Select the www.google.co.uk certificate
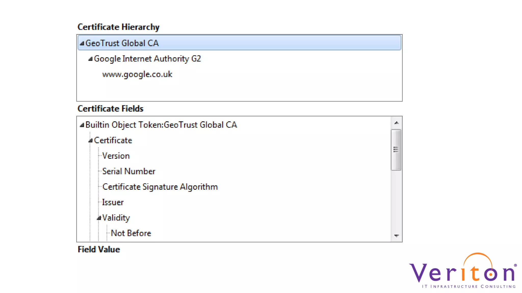Screen dimensions: 522x293 click(x=137, y=74)
